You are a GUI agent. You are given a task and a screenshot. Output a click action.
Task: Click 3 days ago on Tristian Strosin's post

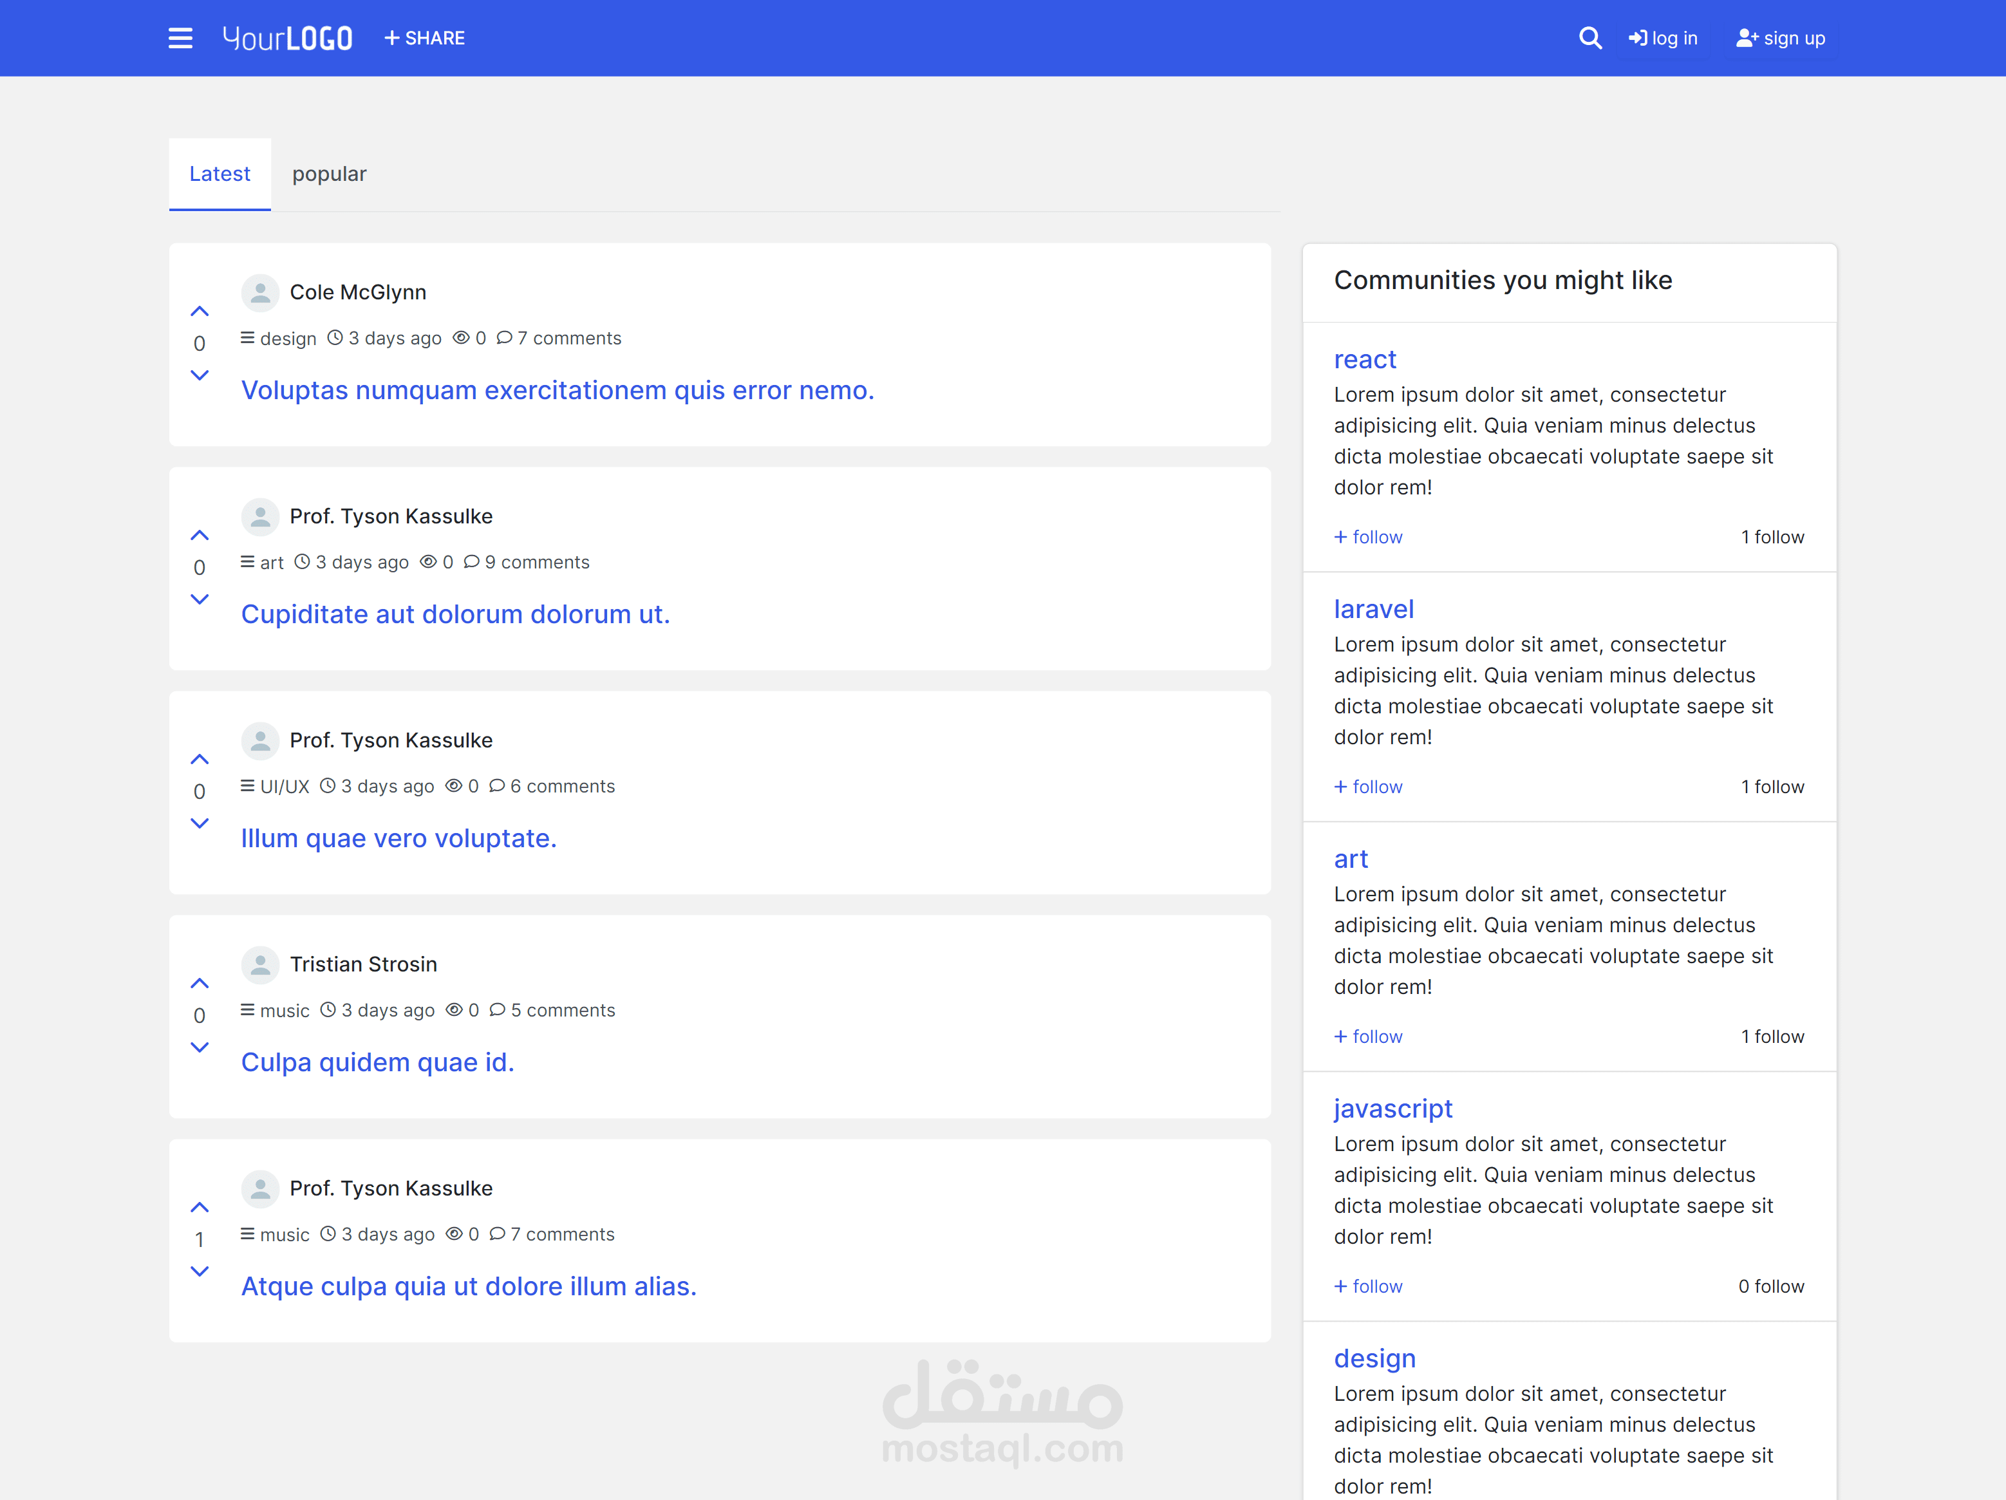[378, 1010]
